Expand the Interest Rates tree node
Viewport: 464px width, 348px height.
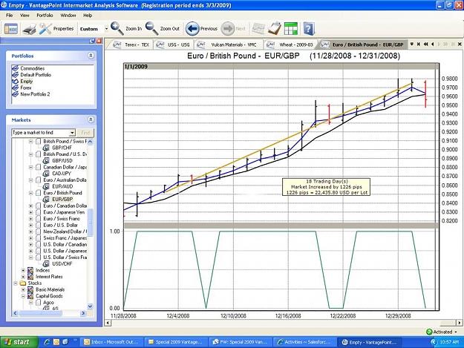(x=23, y=277)
